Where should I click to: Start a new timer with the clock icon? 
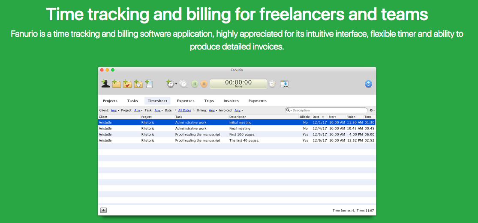pyautogui.click(x=170, y=84)
